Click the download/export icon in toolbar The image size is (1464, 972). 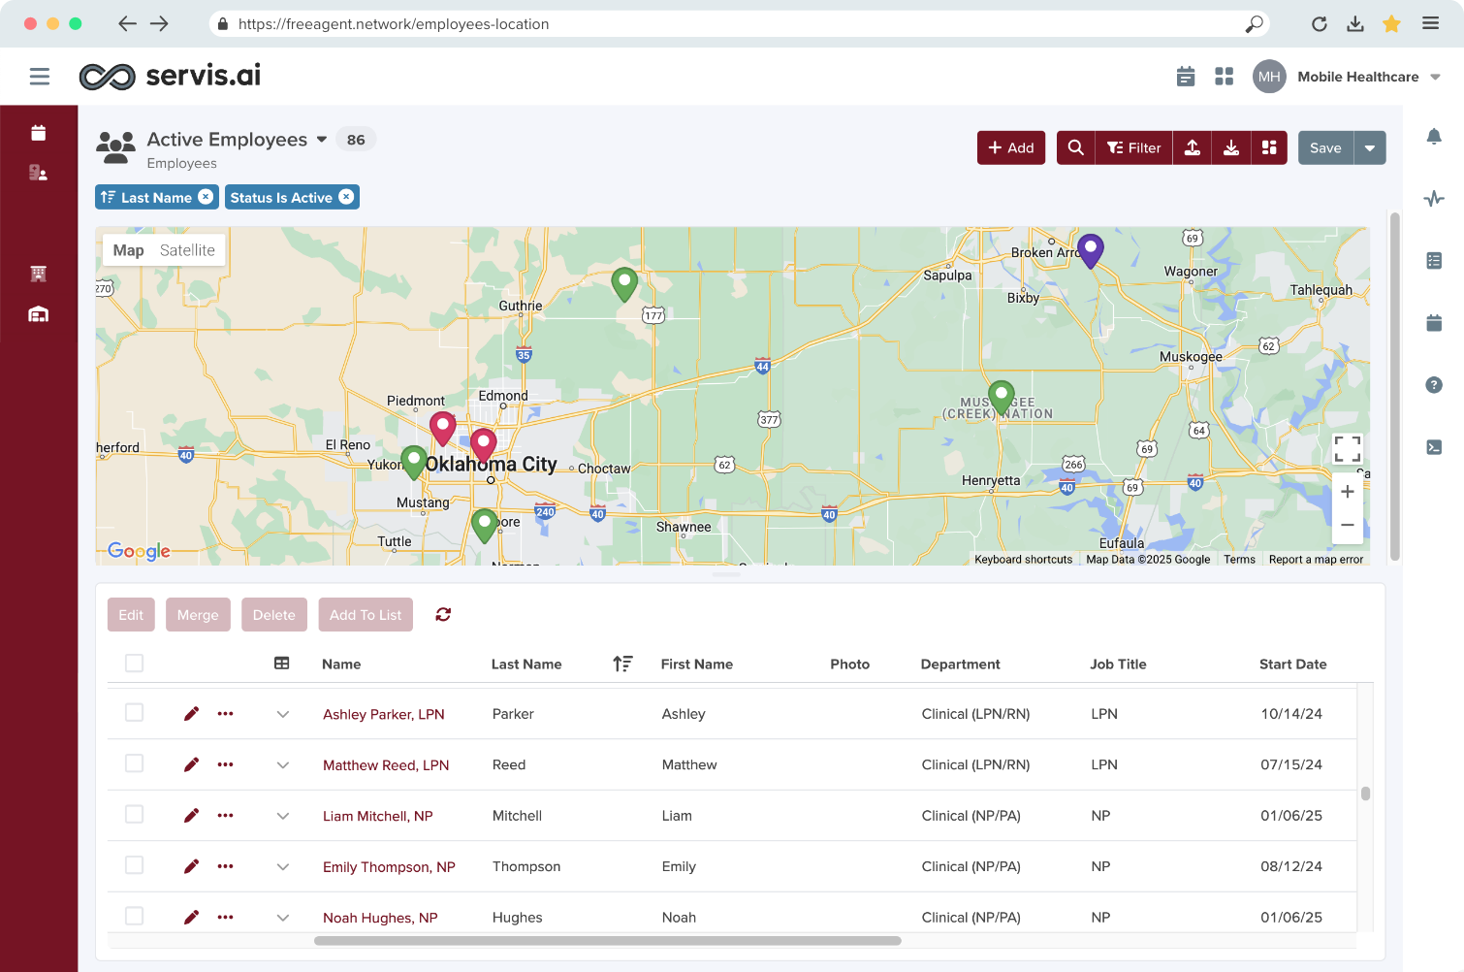click(1230, 147)
